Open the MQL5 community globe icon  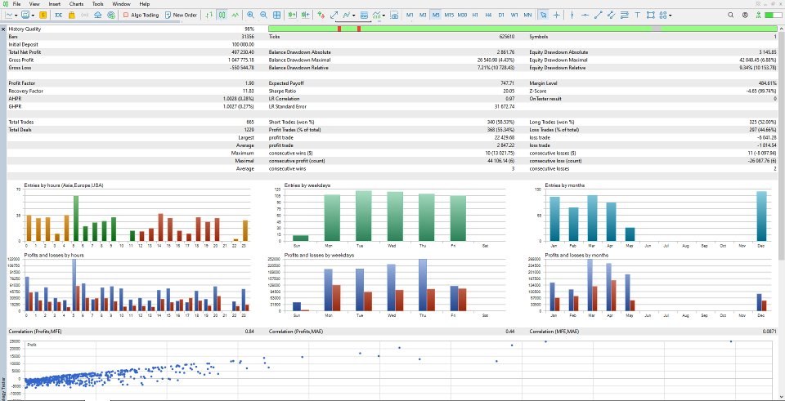[x=111, y=15]
